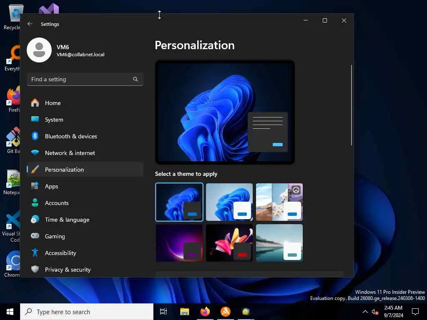This screenshot has width=427, height=320.
Task: Click the Gaming controller icon
Action: click(x=35, y=236)
